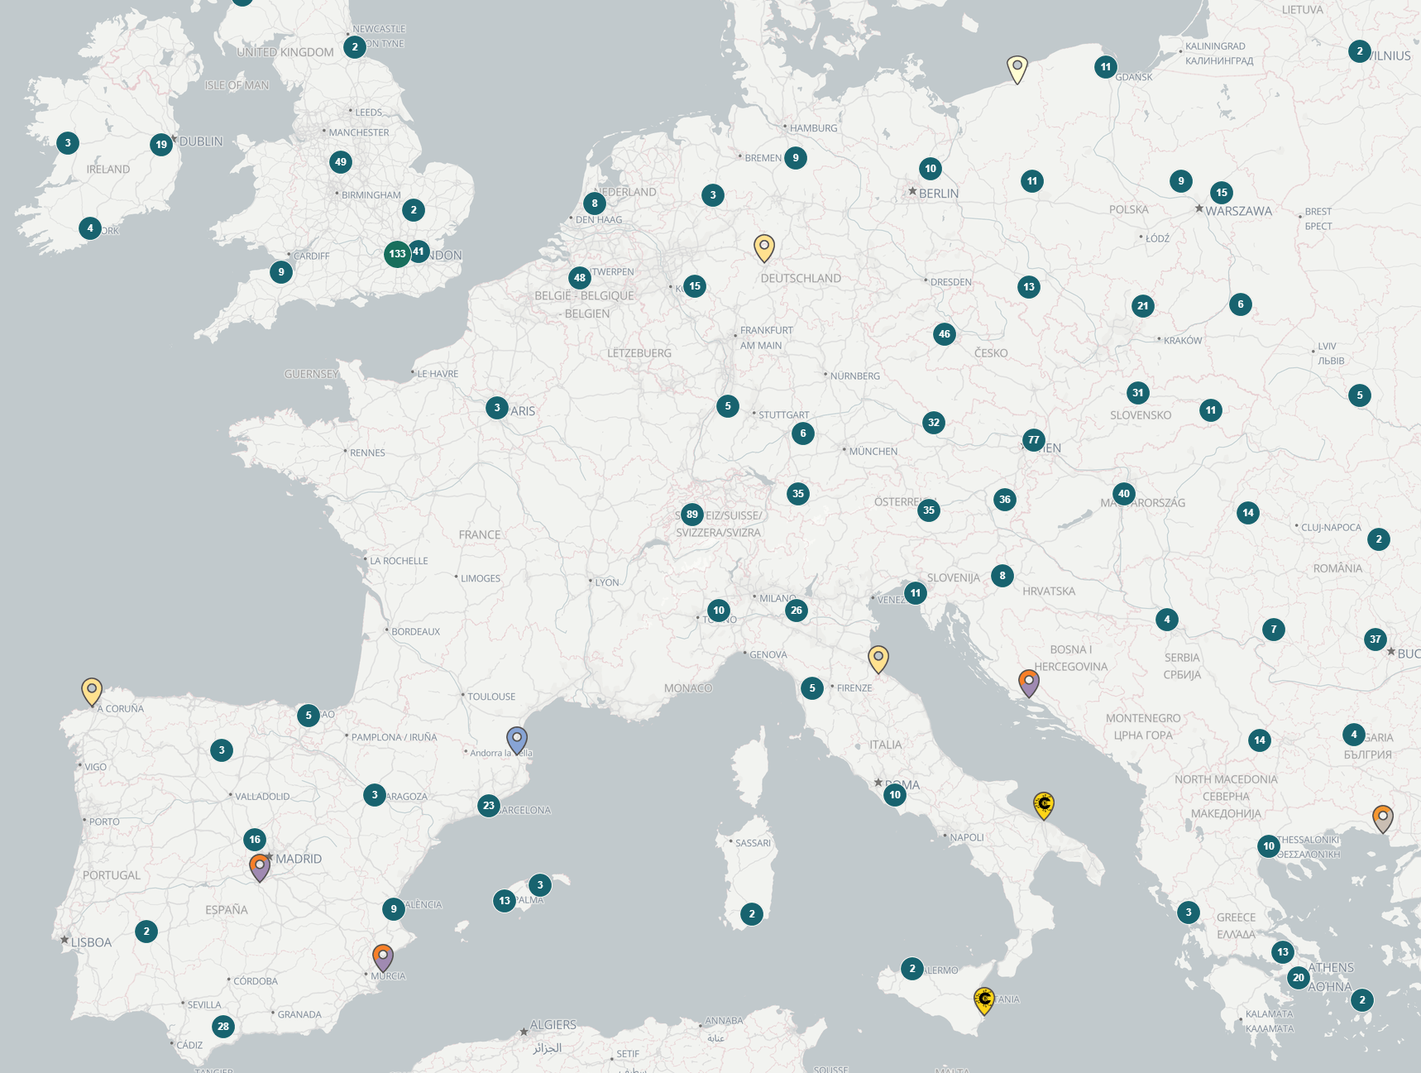Viewport: 1421px width, 1073px height.
Task: Click the 77 cluster at Wien
Action: (1033, 440)
